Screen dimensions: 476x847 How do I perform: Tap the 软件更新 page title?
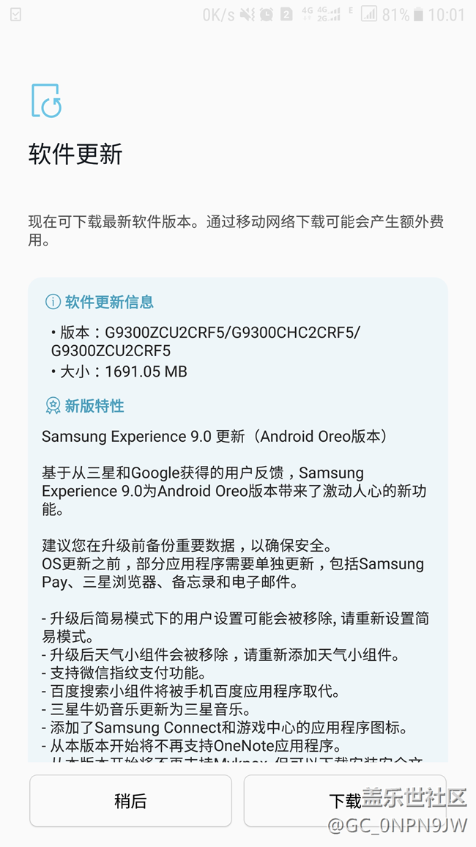(75, 154)
